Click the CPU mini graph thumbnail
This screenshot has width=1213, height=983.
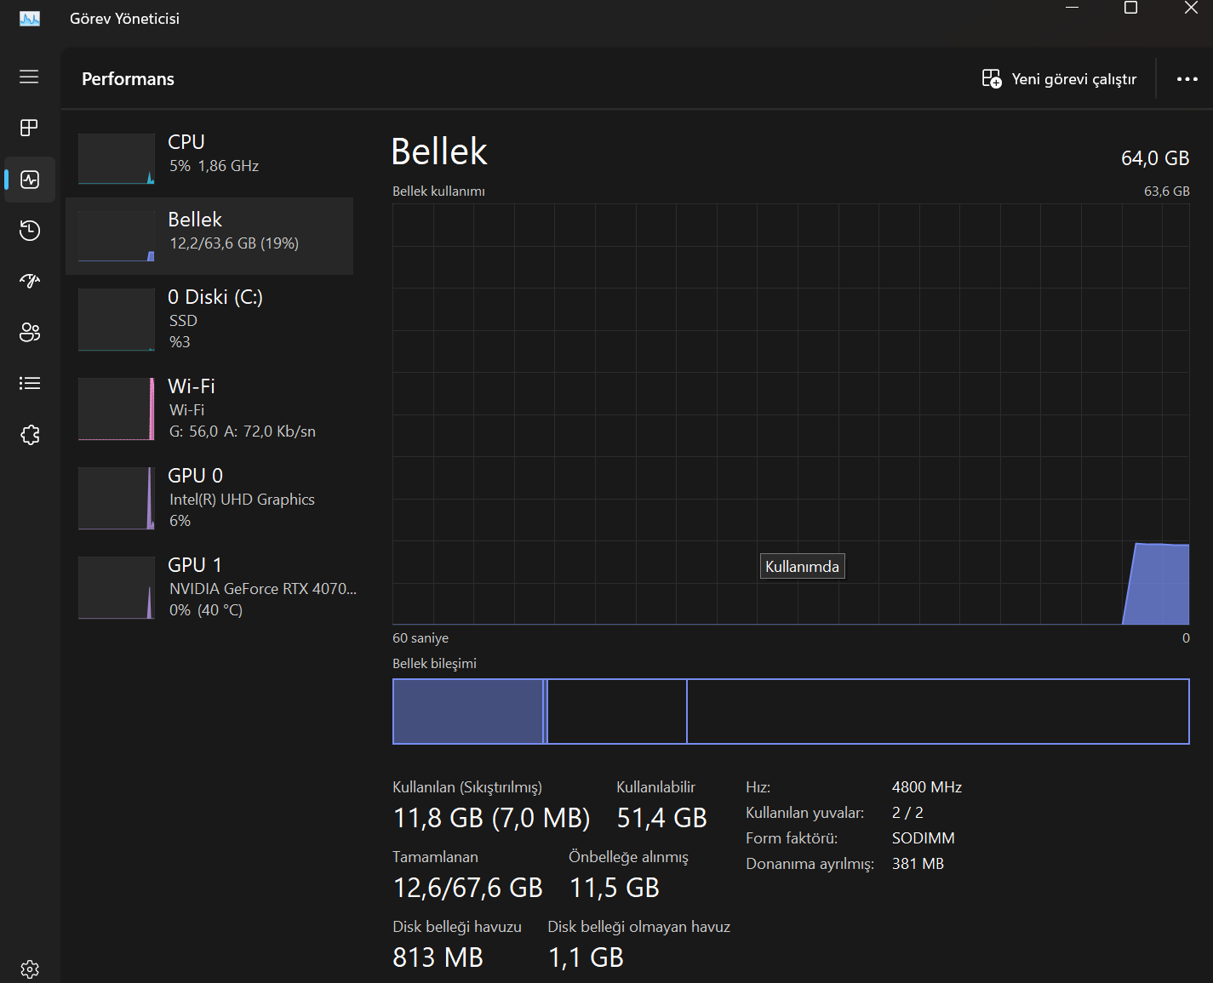117,158
